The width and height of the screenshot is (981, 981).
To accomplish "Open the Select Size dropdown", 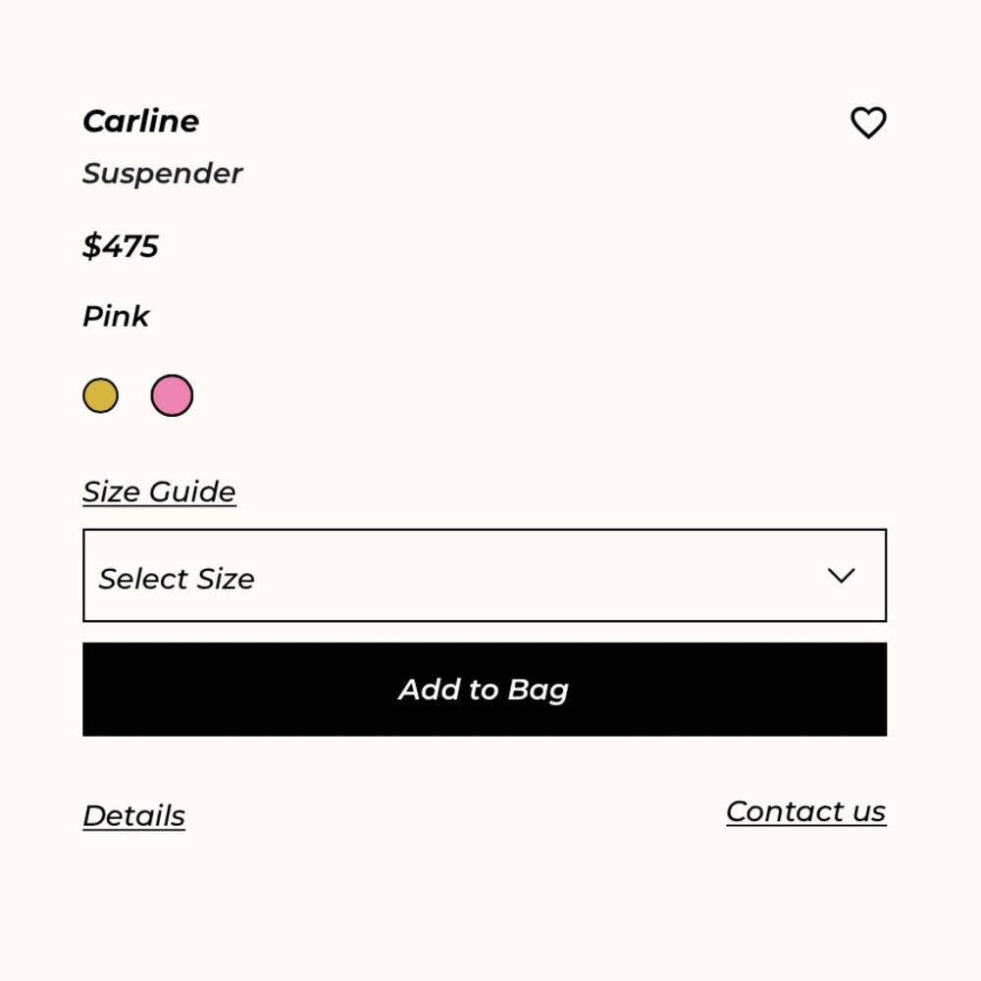I will (485, 576).
